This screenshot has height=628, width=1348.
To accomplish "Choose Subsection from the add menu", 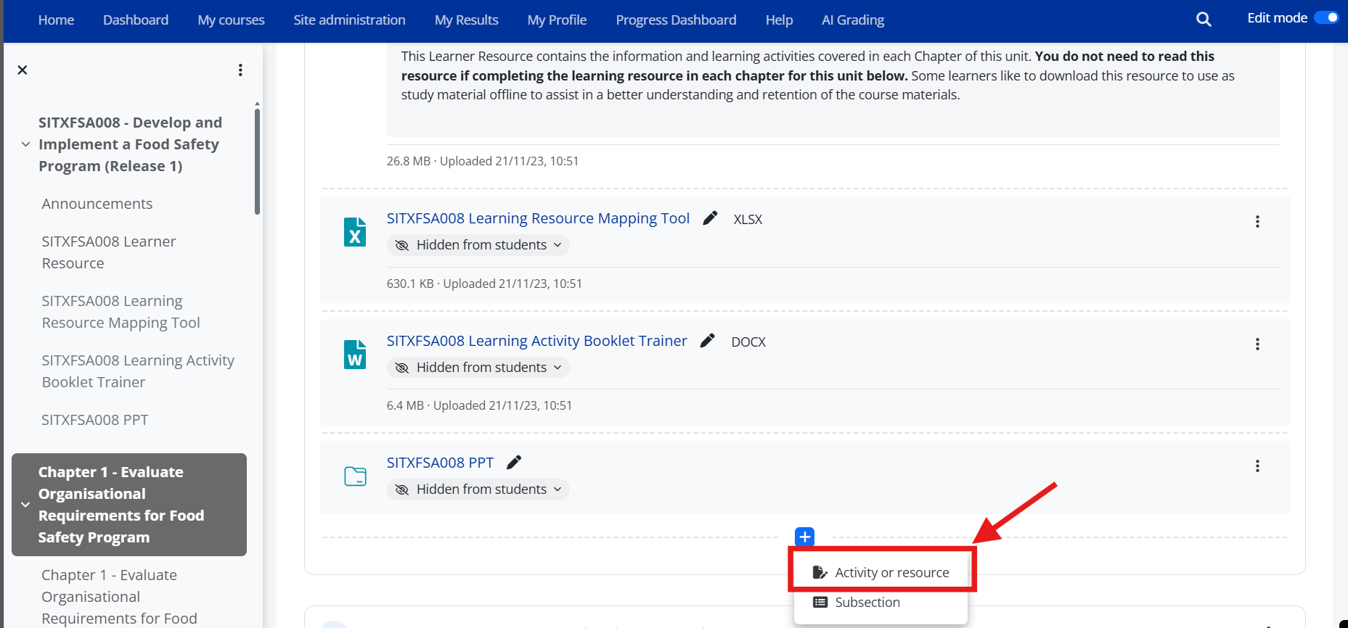I will [867, 603].
